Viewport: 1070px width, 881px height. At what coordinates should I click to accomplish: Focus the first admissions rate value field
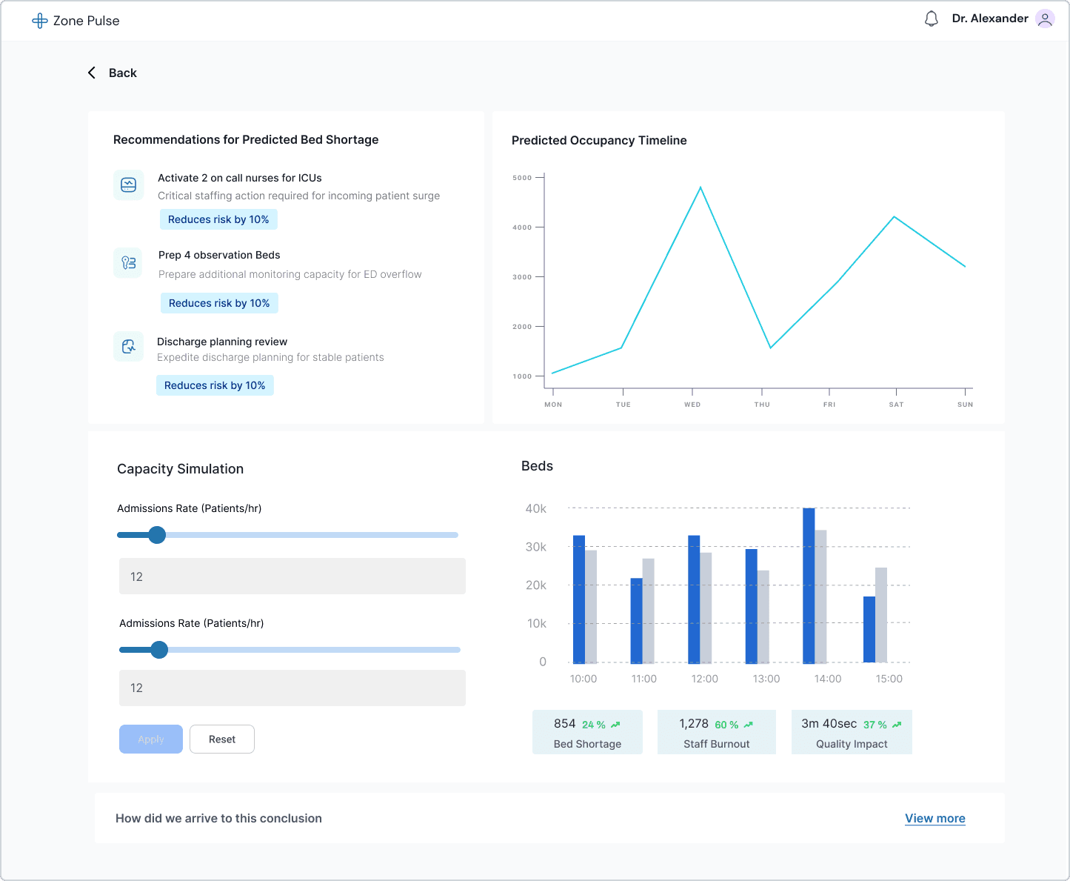point(292,576)
